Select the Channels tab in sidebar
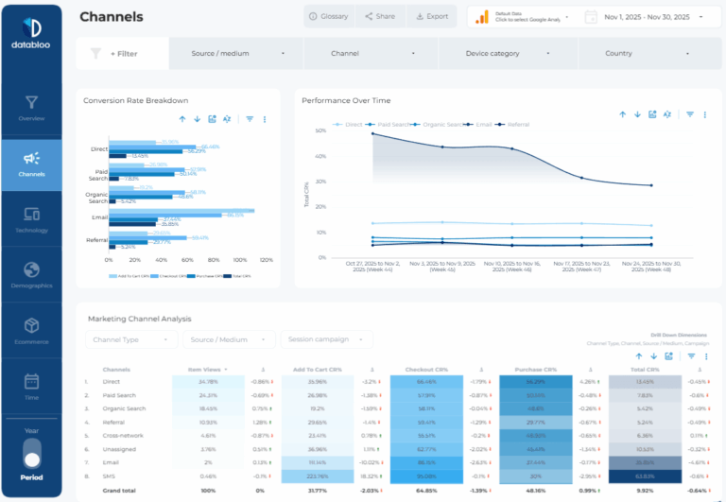This screenshot has width=726, height=502. 31,164
